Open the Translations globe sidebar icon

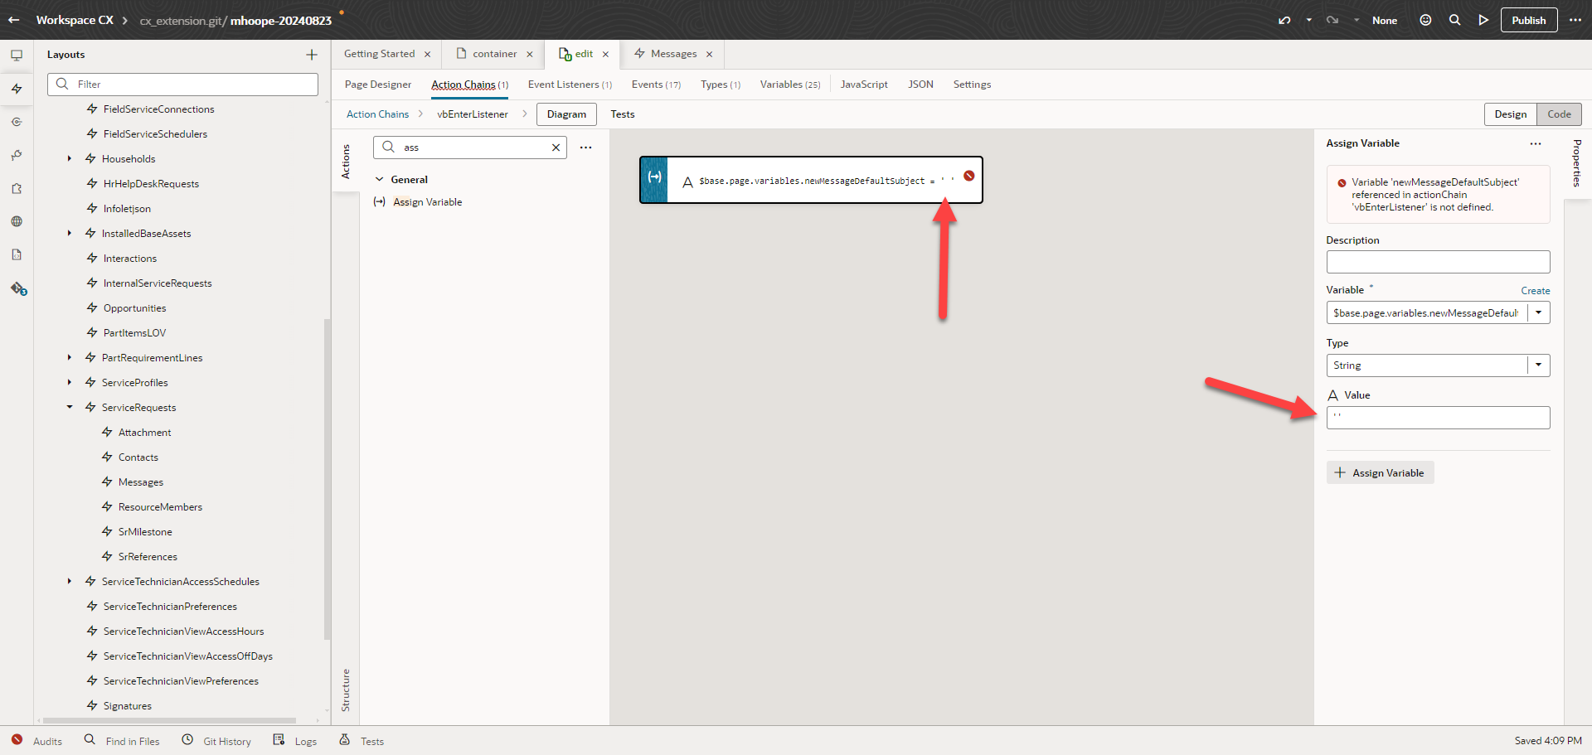point(17,221)
